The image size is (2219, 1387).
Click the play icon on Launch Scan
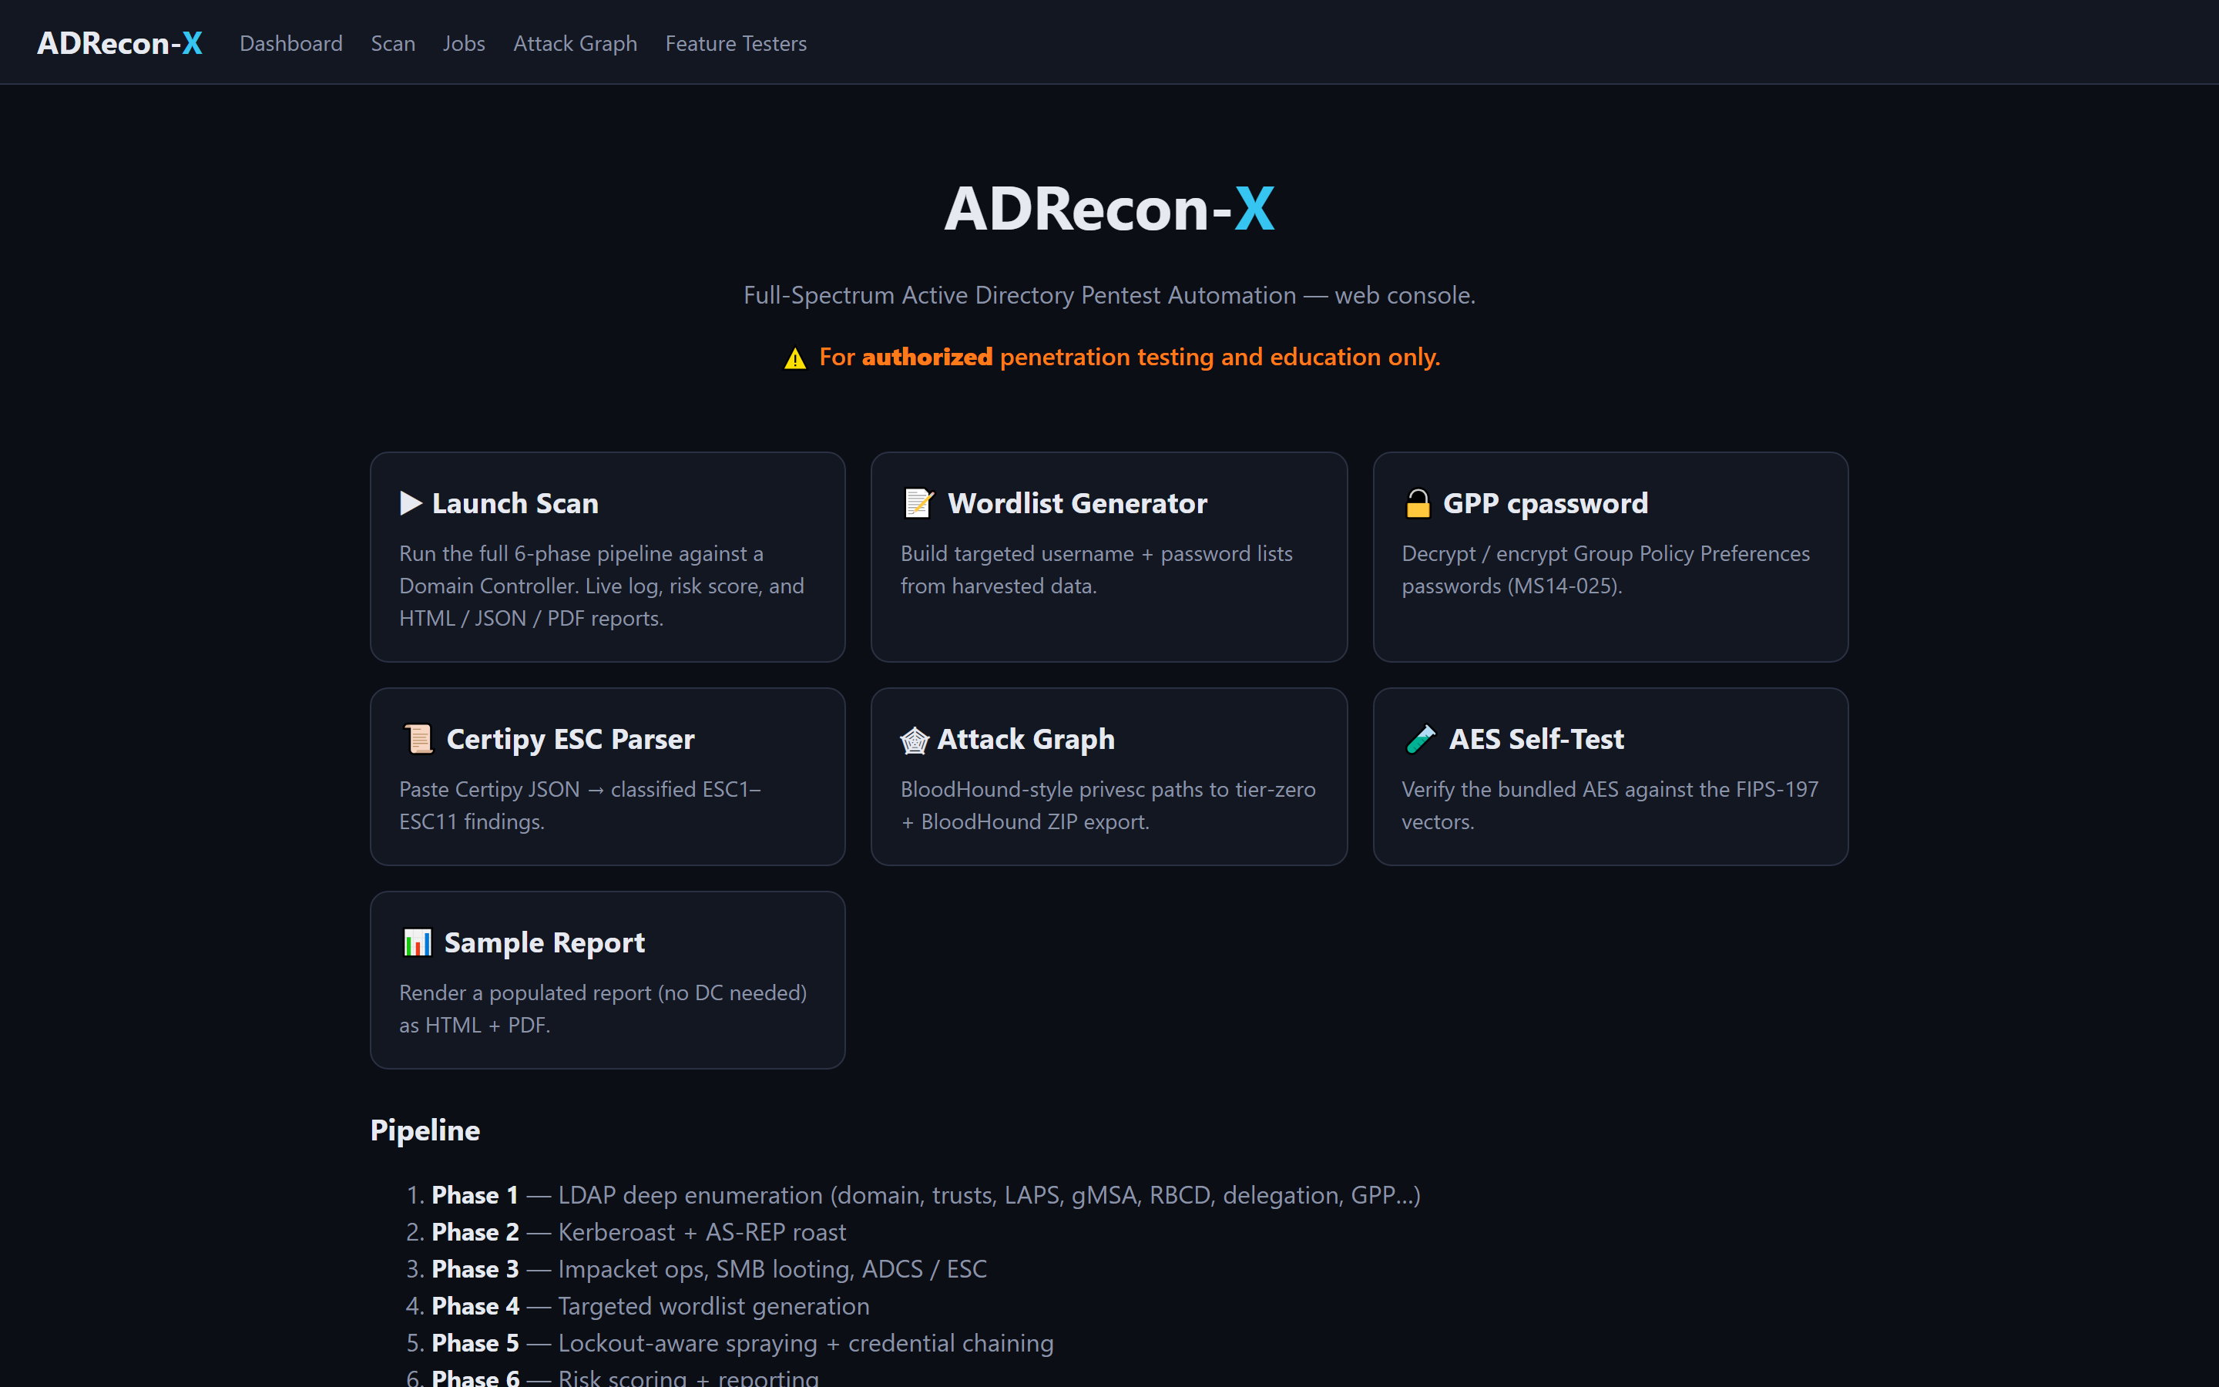coord(411,504)
